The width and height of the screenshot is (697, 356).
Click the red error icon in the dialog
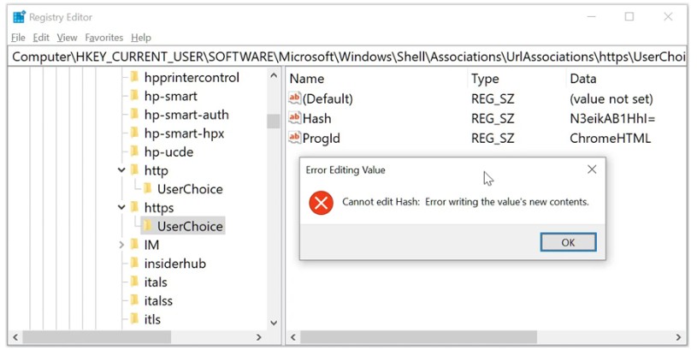(x=321, y=203)
